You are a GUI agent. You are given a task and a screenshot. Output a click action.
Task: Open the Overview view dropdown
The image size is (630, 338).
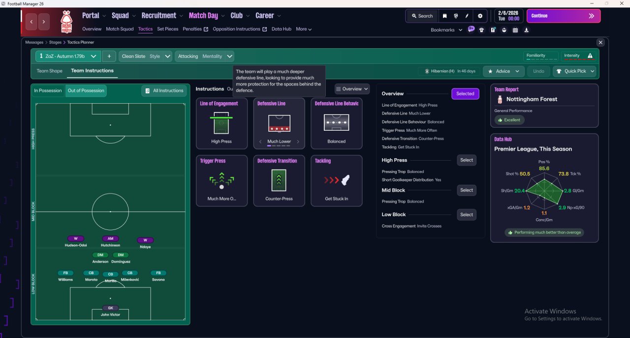352,89
